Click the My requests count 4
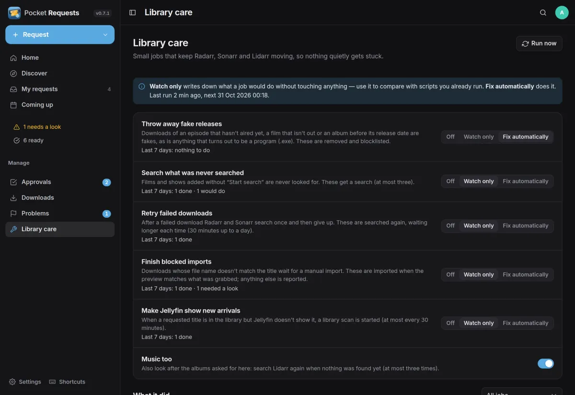The width and height of the screenshot is (575, 395). (109, 90)
